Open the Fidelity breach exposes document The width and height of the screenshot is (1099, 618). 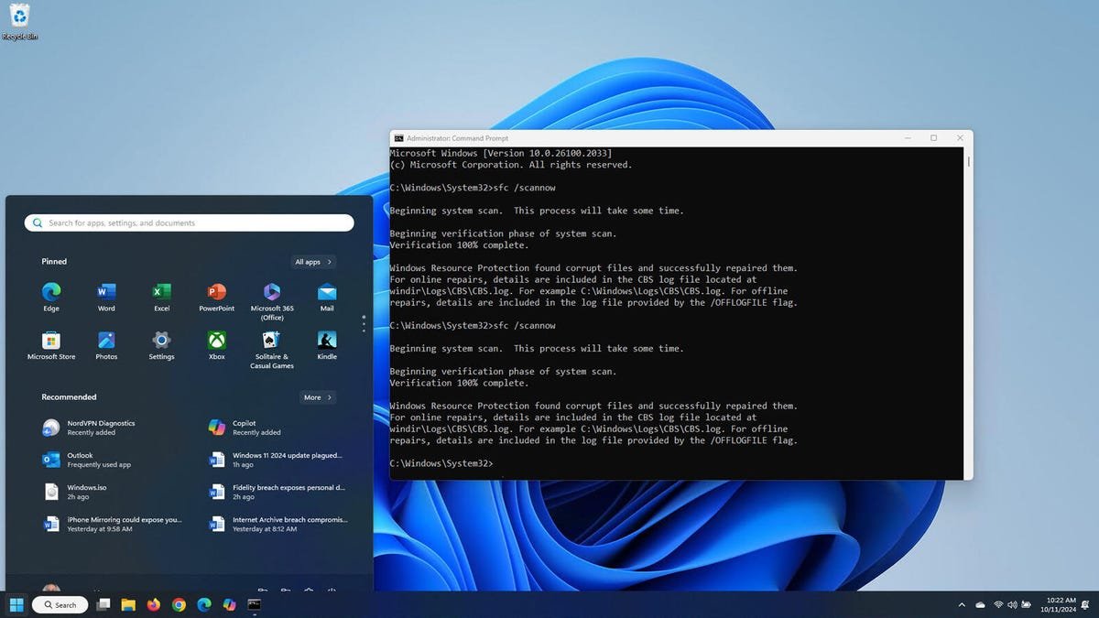pyautogui.click(x=277, y=492)
